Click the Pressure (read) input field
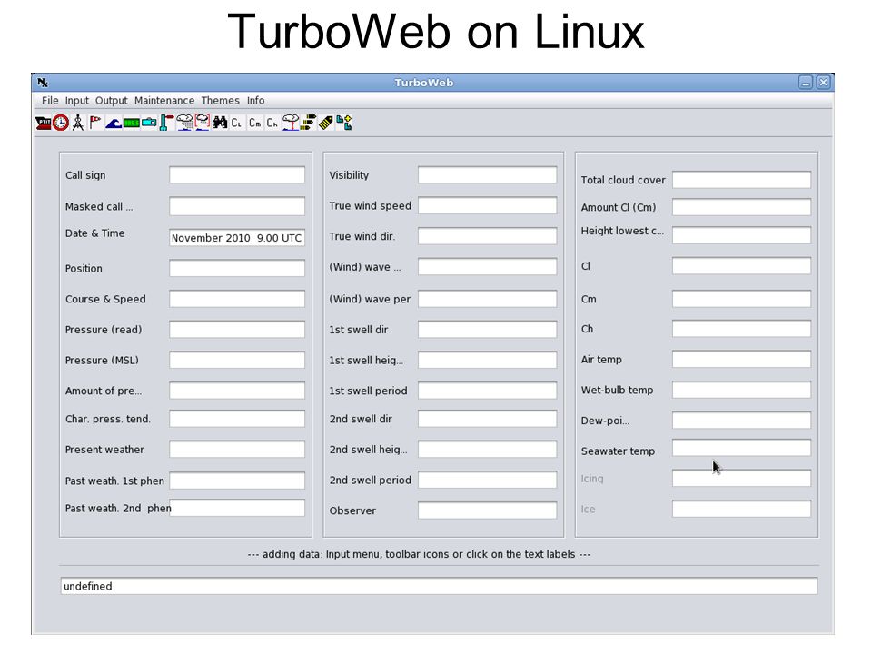 click(x=237, y=329)
